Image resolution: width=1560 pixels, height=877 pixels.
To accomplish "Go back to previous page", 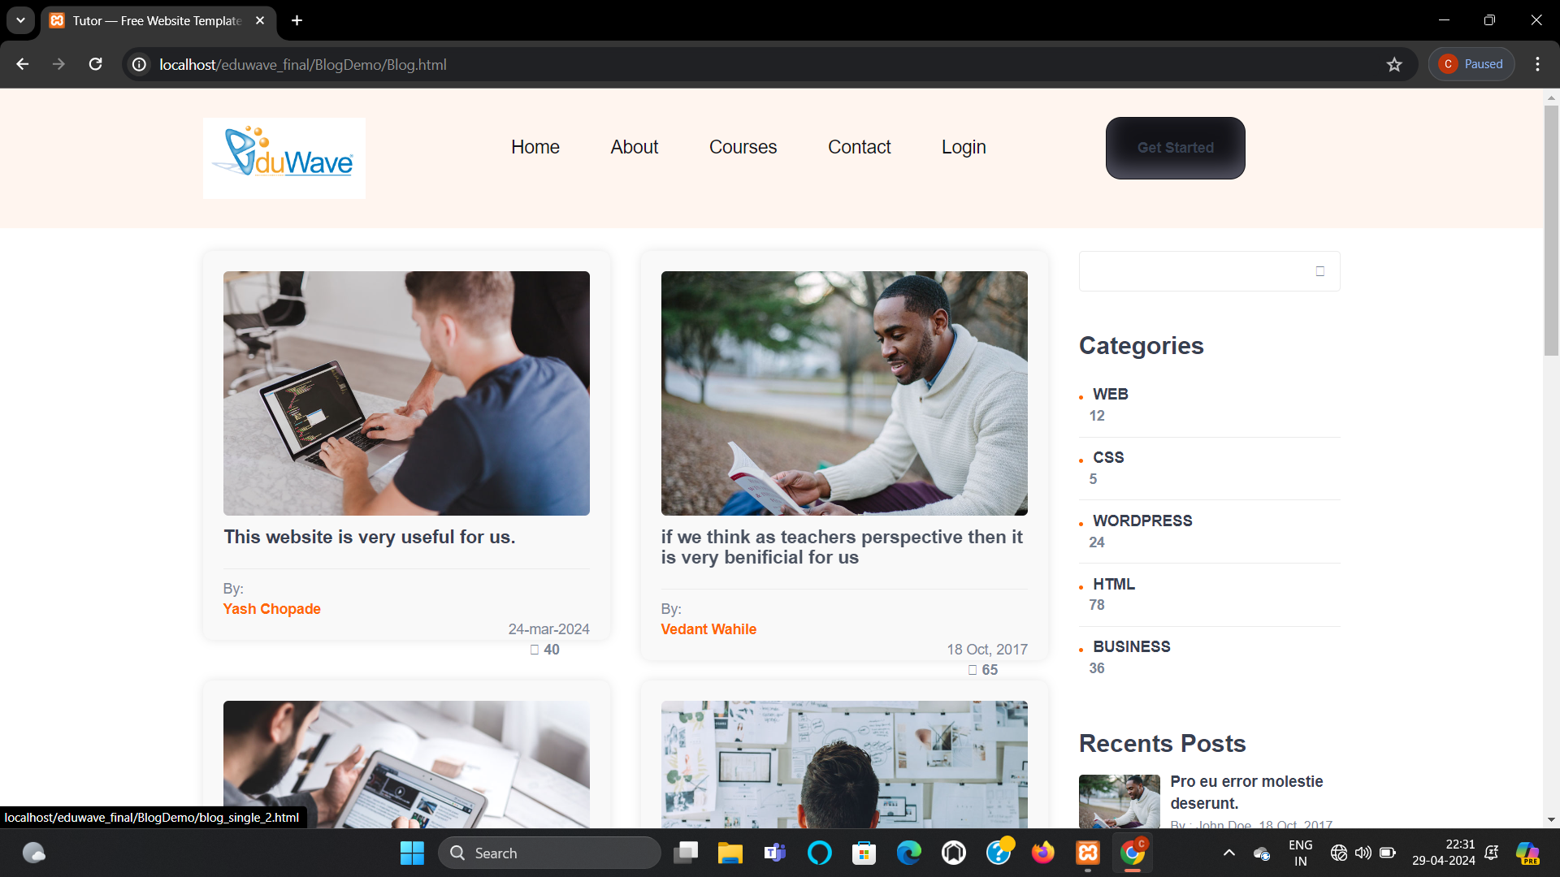I will pyautogui.click(x=23, y=64).
